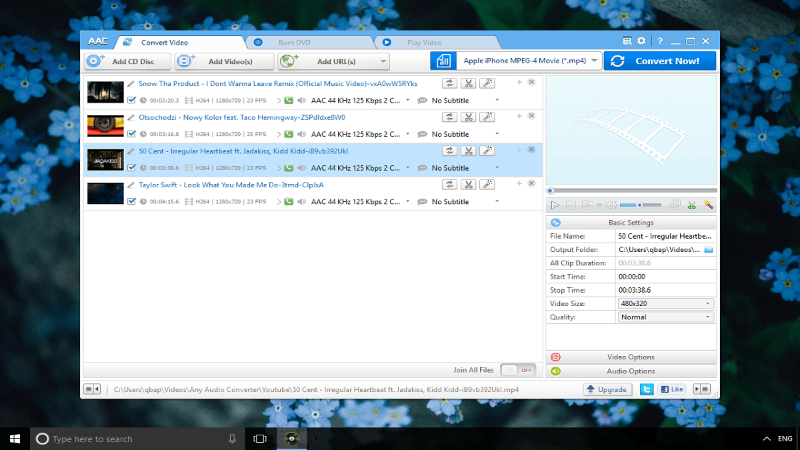
Task: Rename Snow Tha Product with the pencil icon
Action: pyautogui.click(x=131, y=84)
